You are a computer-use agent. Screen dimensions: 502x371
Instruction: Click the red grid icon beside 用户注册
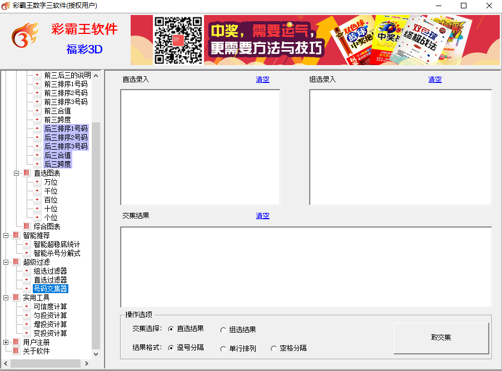click(x=16, y=342)
